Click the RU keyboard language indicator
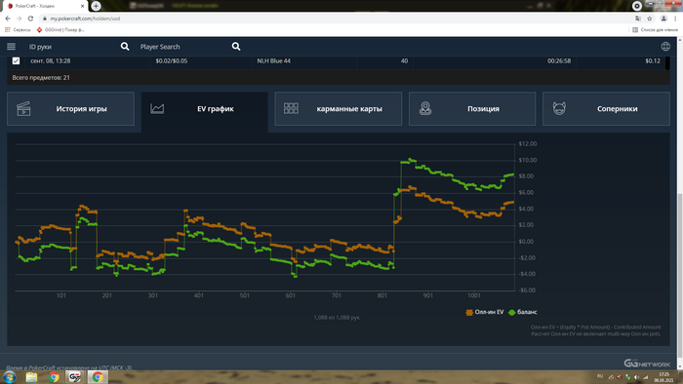 point(600,376)
